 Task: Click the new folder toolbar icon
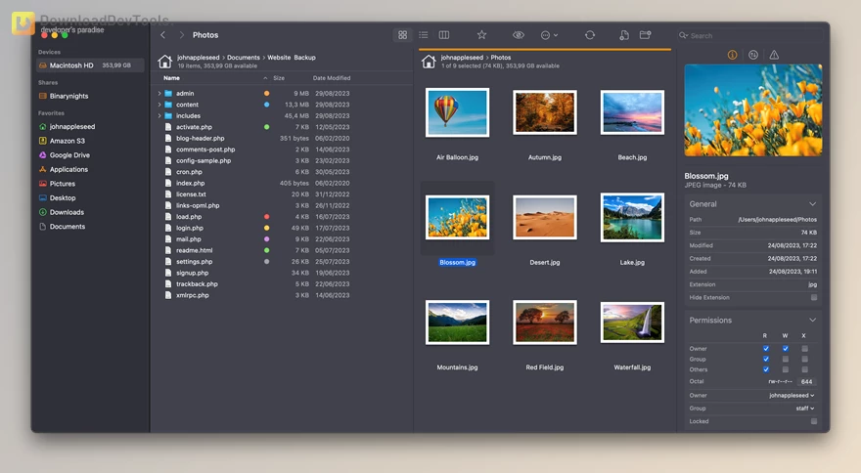(645, 35)
